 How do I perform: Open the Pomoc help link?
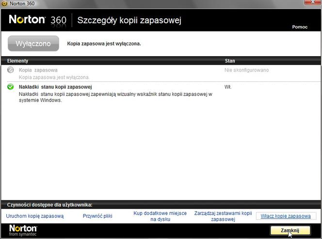coord(300,27)
